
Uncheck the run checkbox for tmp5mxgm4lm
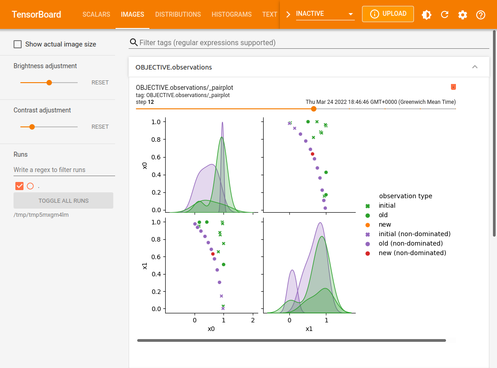click(x=19, y=186)
